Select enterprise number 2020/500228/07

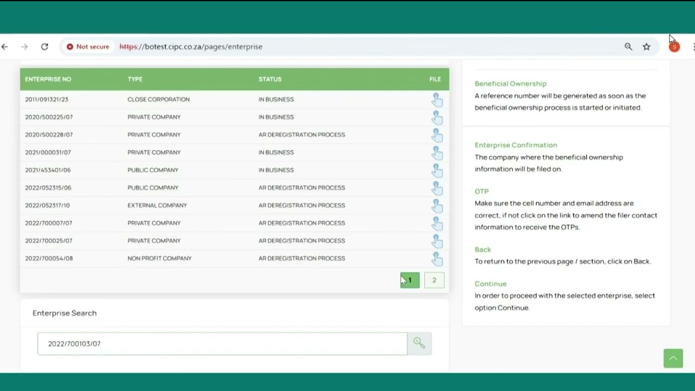tap(49, 135)
